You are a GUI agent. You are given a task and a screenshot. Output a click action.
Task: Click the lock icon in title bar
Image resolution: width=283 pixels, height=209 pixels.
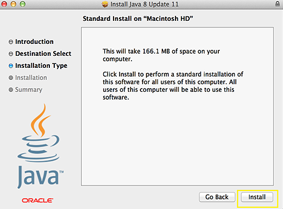(x=278, y=4)
